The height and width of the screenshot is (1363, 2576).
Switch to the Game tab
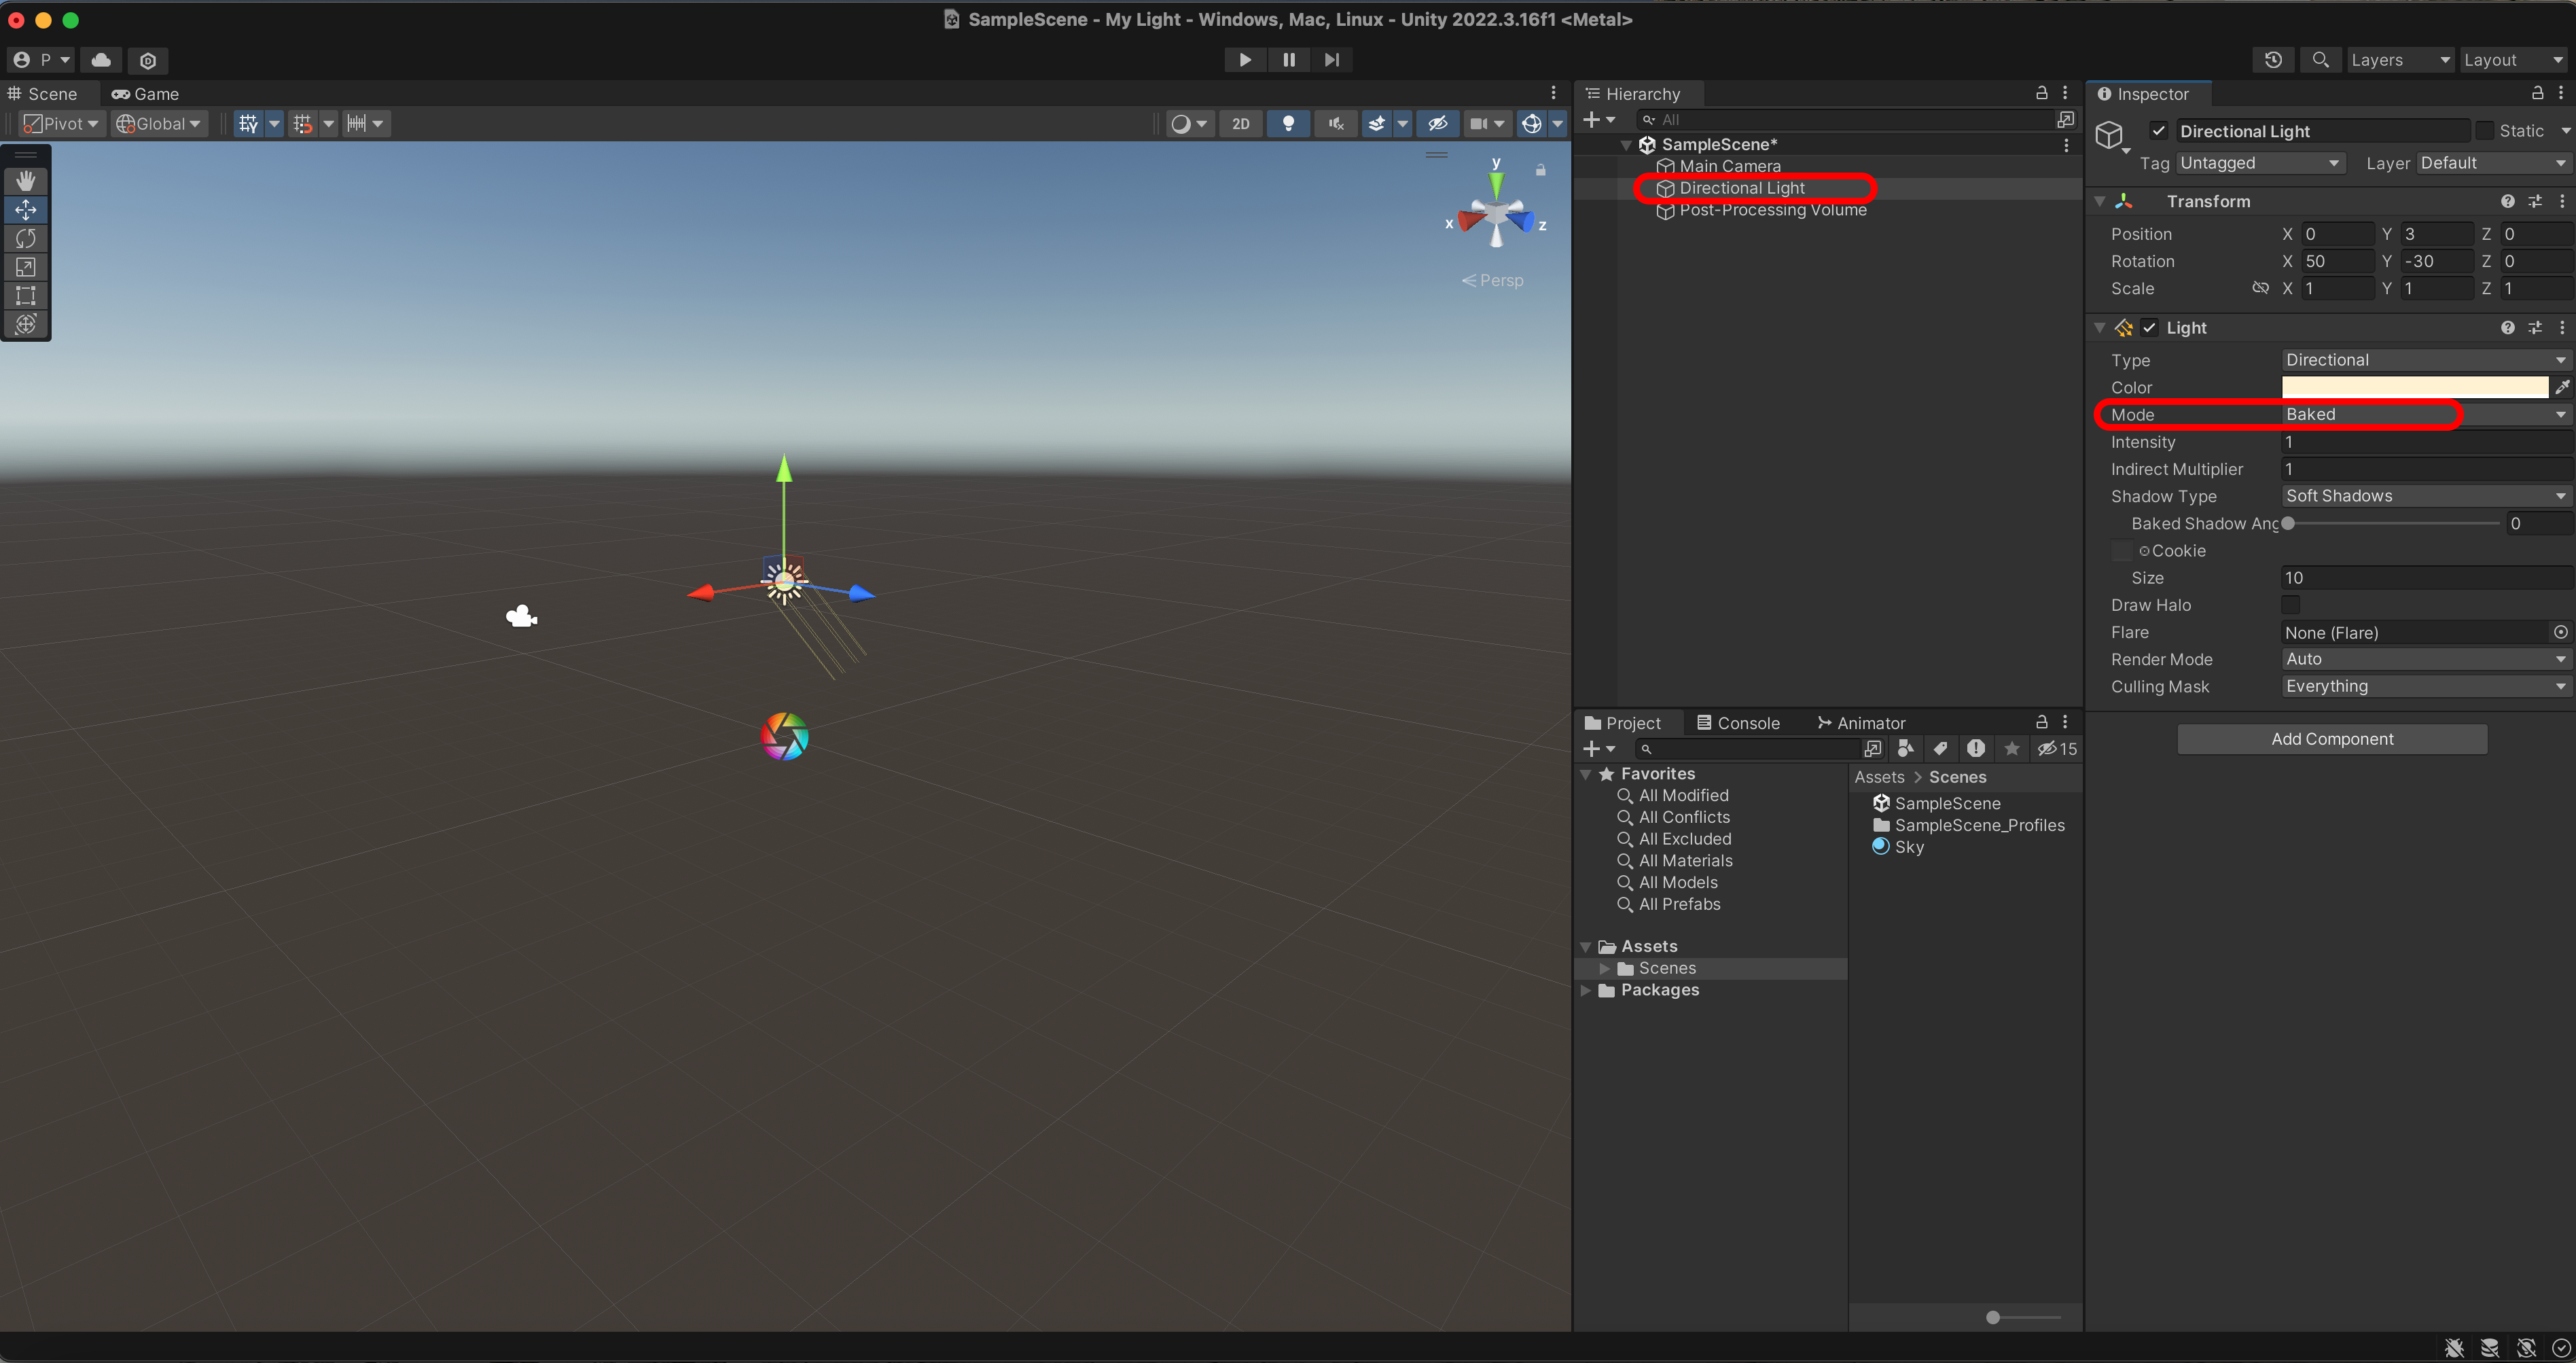tap(145, 94)
